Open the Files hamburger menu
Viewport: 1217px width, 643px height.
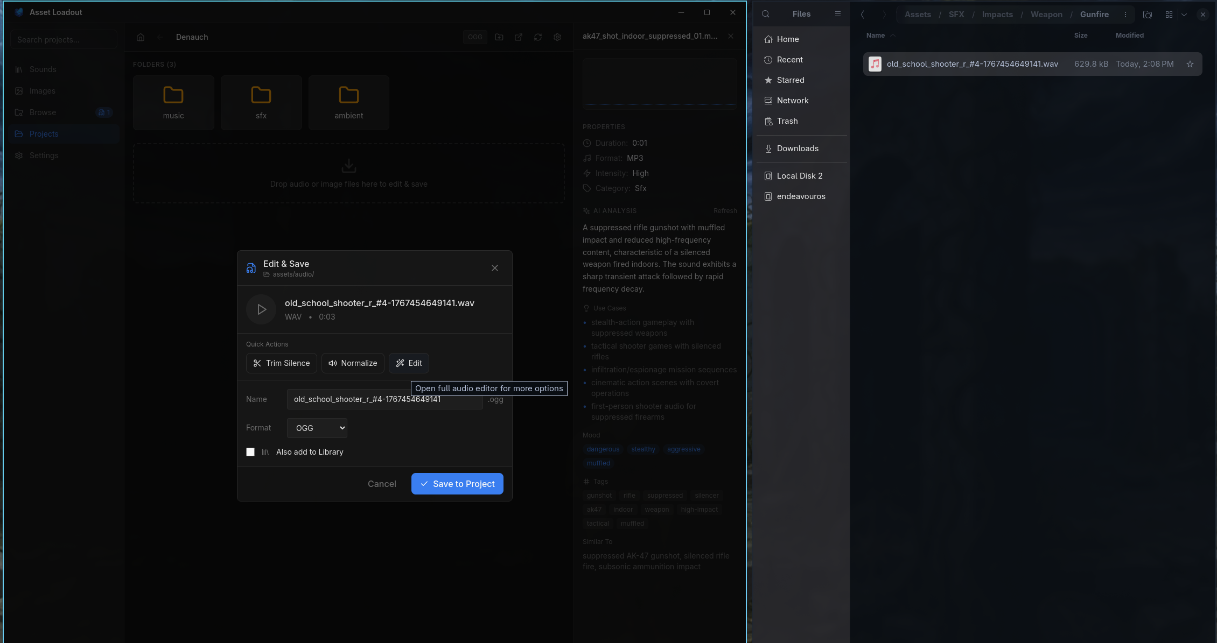point(837,15)
